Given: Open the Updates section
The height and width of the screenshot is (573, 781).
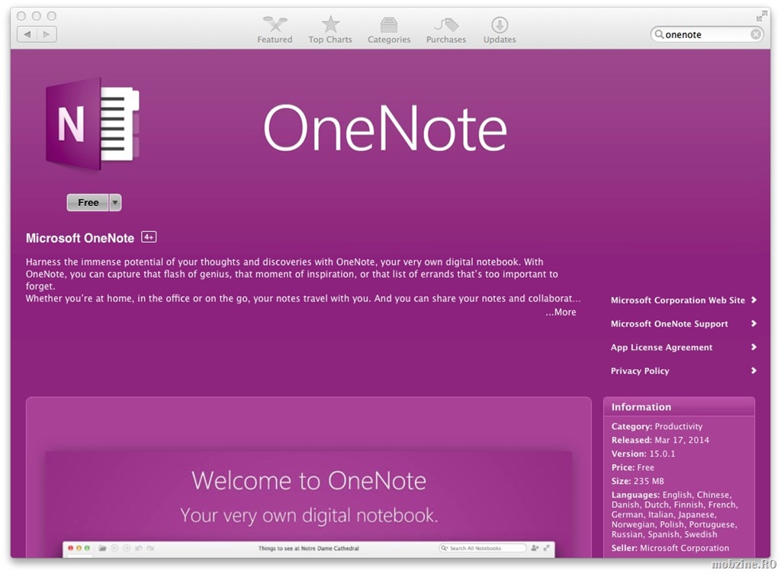Looking at the screenshot, I should pos(500,30).
